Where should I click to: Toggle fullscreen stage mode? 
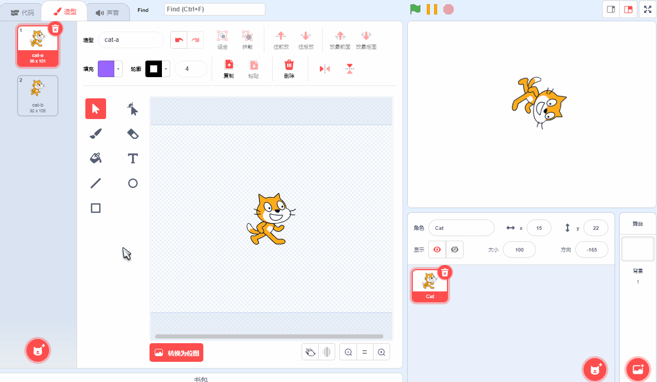(648, 9)
